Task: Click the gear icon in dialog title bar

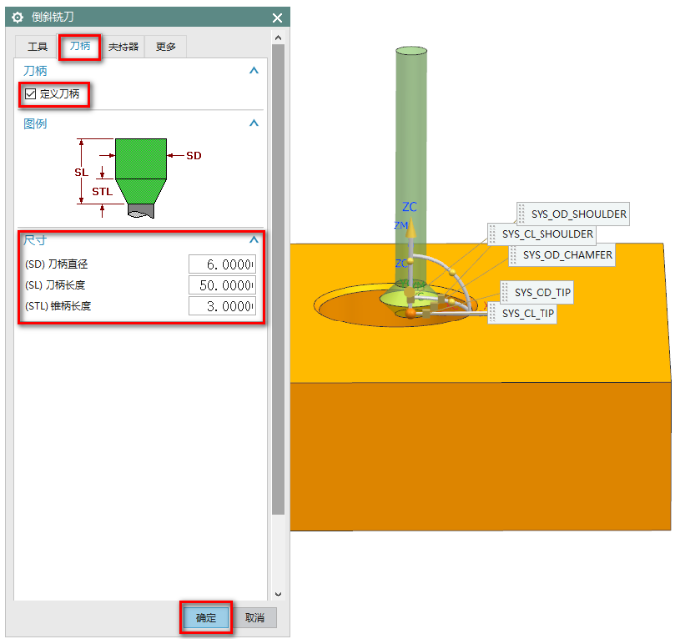Action: [17, 18]
